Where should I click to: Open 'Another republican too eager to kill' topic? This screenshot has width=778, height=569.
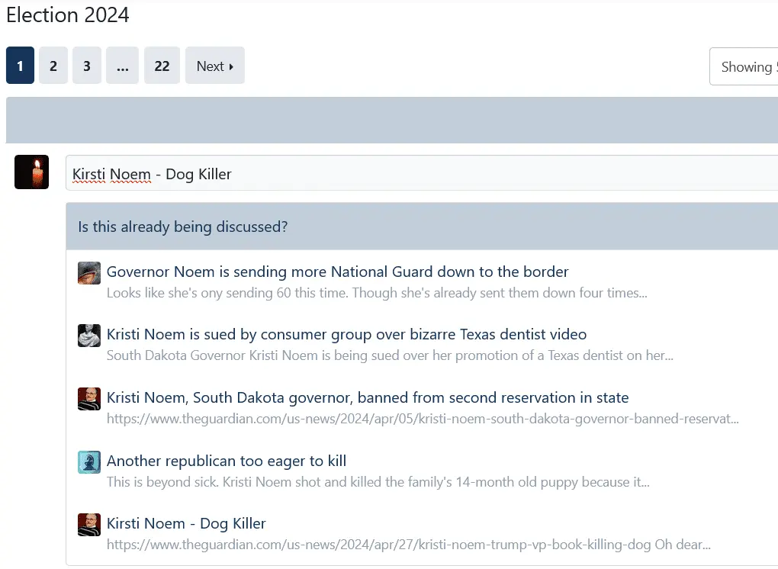[227, 461]
